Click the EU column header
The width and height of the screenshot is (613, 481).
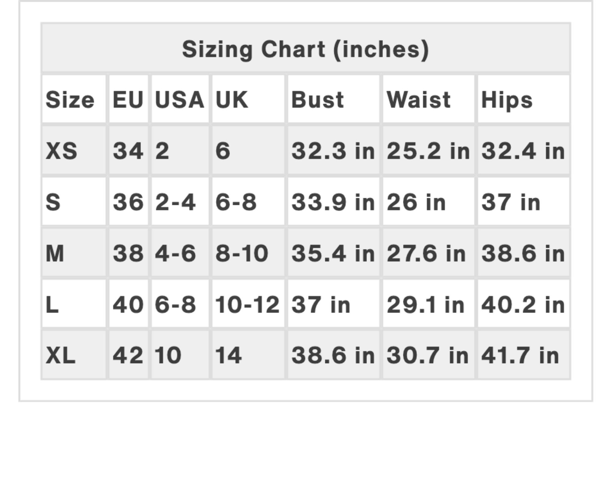[x=128, y=100]
